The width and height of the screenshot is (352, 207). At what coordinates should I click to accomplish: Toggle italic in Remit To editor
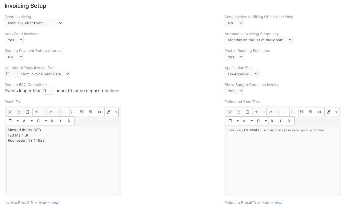coord(61,121)
